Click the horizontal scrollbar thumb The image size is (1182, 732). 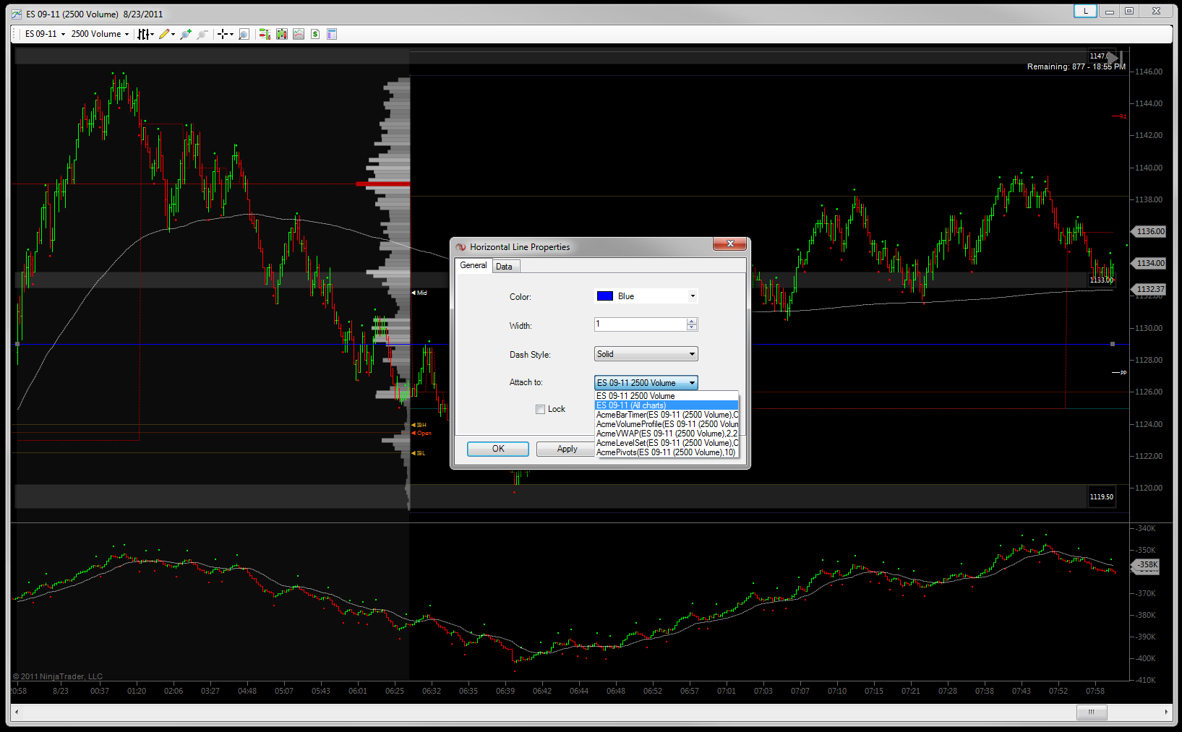1092,712
